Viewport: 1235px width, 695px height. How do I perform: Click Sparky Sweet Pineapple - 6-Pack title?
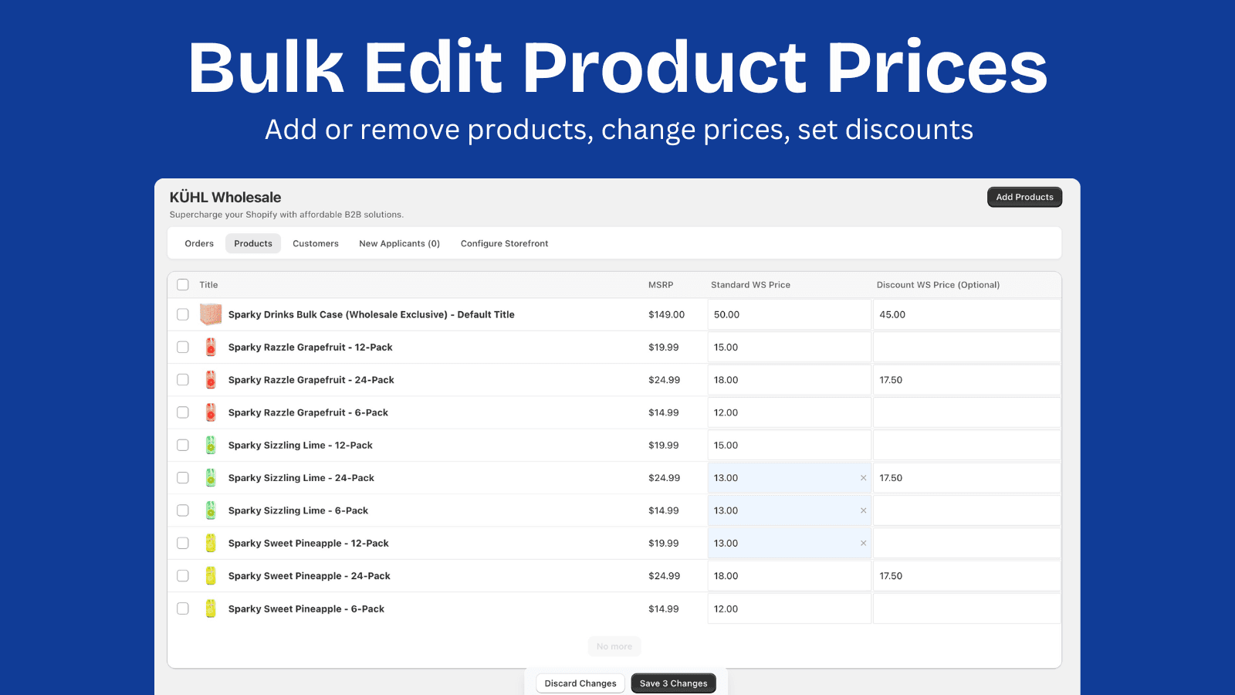click(x=306, y=609)
